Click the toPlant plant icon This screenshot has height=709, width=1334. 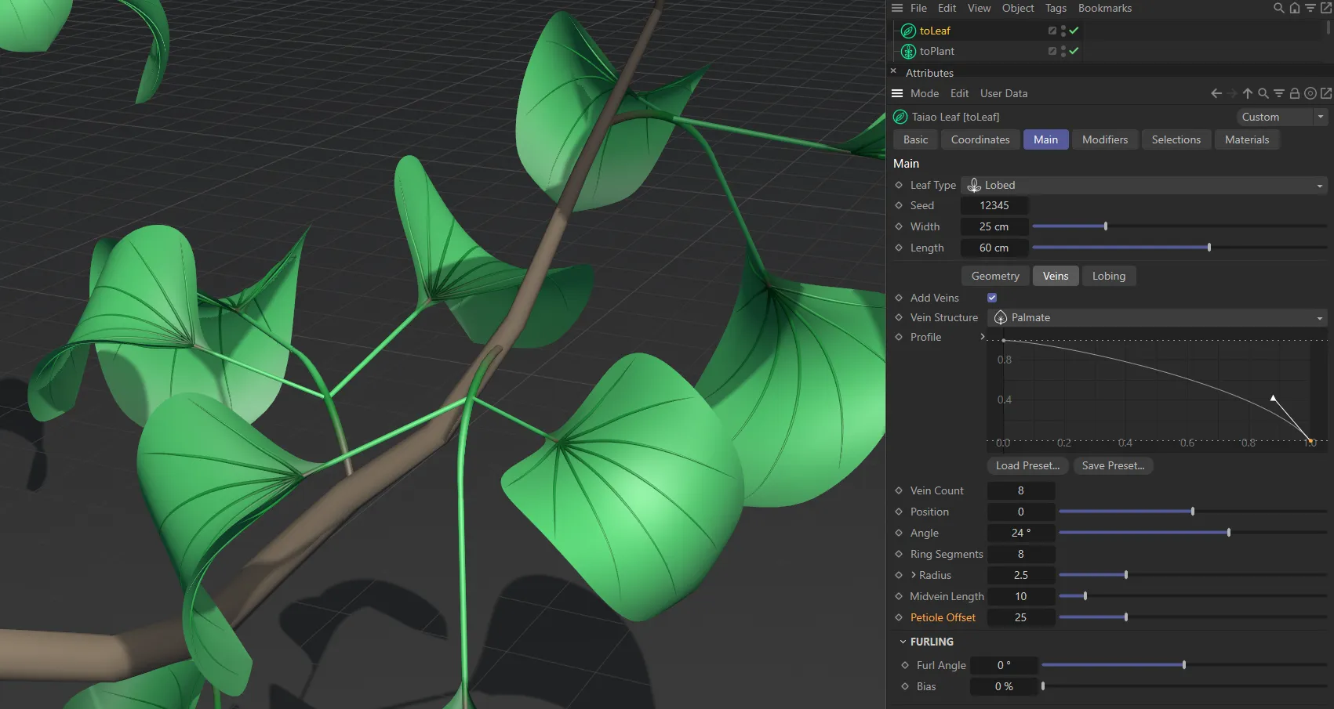click(x=907, y=51)
